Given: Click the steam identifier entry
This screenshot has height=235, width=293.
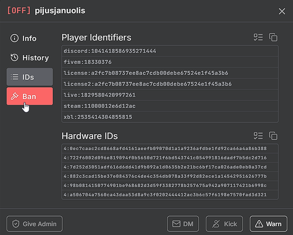Looking at the screenshot, I should (x=170, y=106).
